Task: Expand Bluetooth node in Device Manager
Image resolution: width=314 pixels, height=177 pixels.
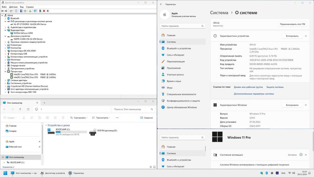Action: tap(5, 19)
